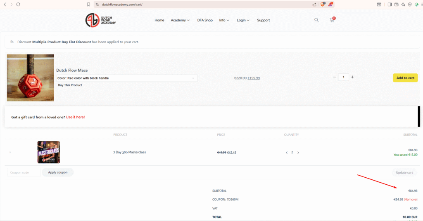Reload the page with the refresh icon

click(x=18, y=4)
